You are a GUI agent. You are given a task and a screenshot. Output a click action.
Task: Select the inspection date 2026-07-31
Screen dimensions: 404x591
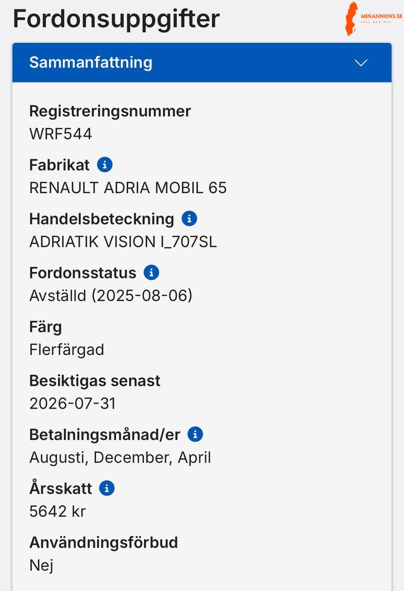click(x=72, y=403)
